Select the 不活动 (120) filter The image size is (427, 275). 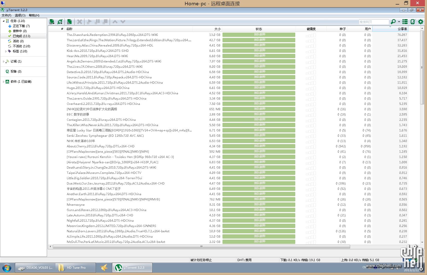click(21, 46)
